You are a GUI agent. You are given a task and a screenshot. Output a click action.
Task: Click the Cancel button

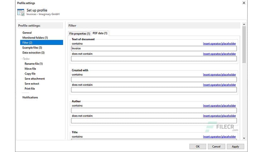click(216, 146)
